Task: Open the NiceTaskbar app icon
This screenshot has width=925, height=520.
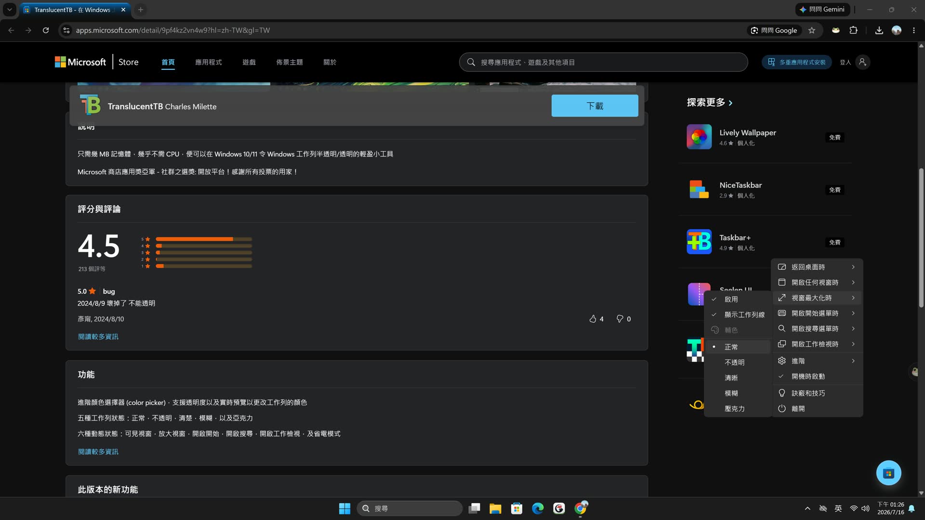Action: [x=699, y=189]
